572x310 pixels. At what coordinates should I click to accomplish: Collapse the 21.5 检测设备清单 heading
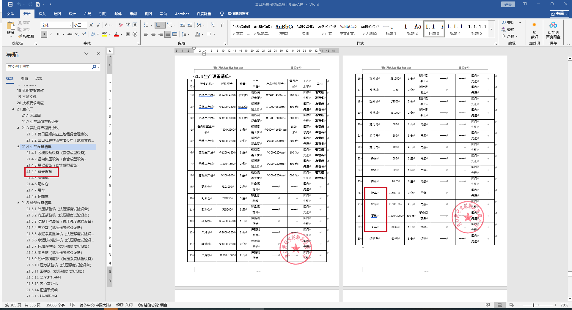18,203
